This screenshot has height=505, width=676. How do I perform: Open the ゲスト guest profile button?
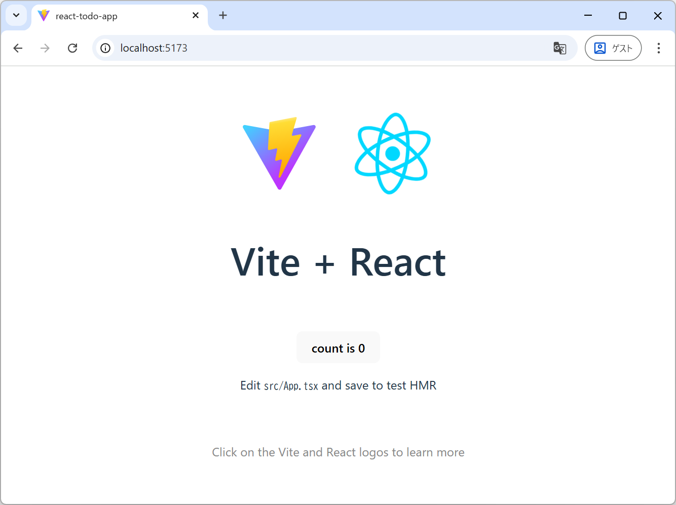point(613,48)
